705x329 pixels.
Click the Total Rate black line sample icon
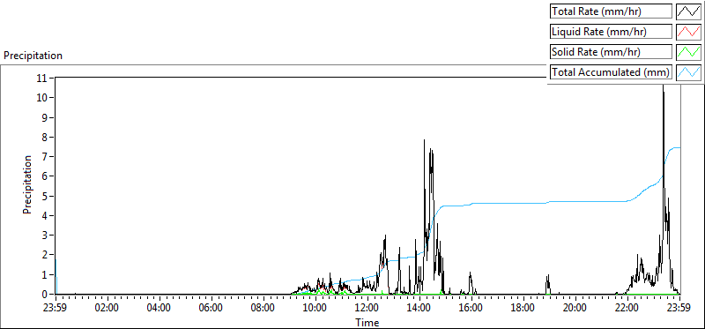689,11
